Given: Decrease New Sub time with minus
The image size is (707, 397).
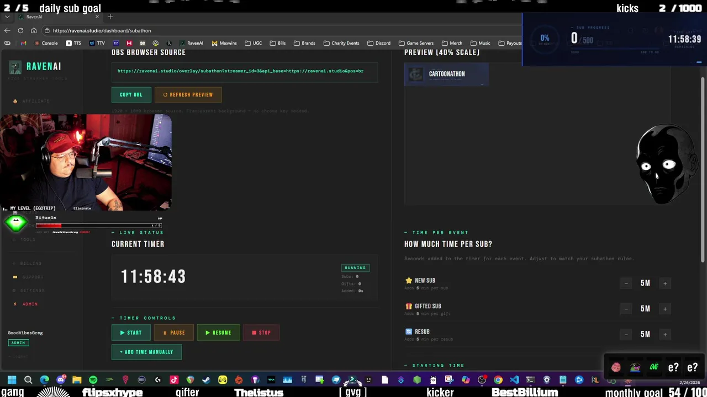Looking at the screenshot, I should 626,283.
